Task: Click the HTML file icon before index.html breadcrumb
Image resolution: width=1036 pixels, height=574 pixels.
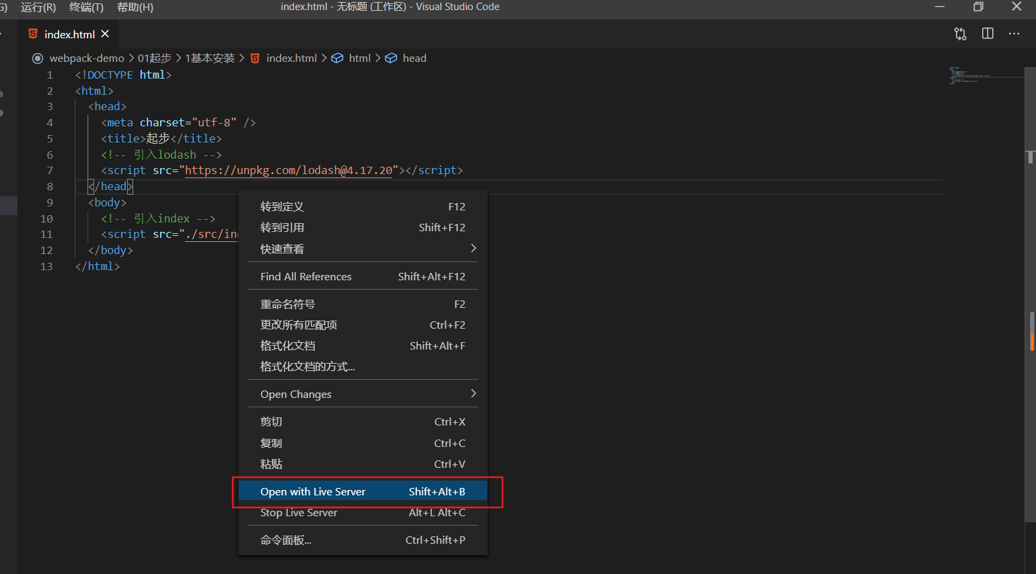Action: coord(255,58)
